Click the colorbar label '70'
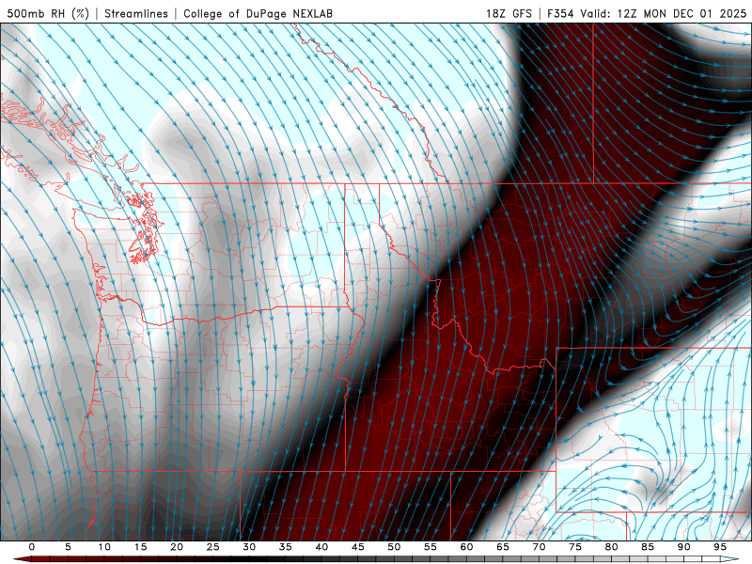752x564 pixels. coord(539,547)
